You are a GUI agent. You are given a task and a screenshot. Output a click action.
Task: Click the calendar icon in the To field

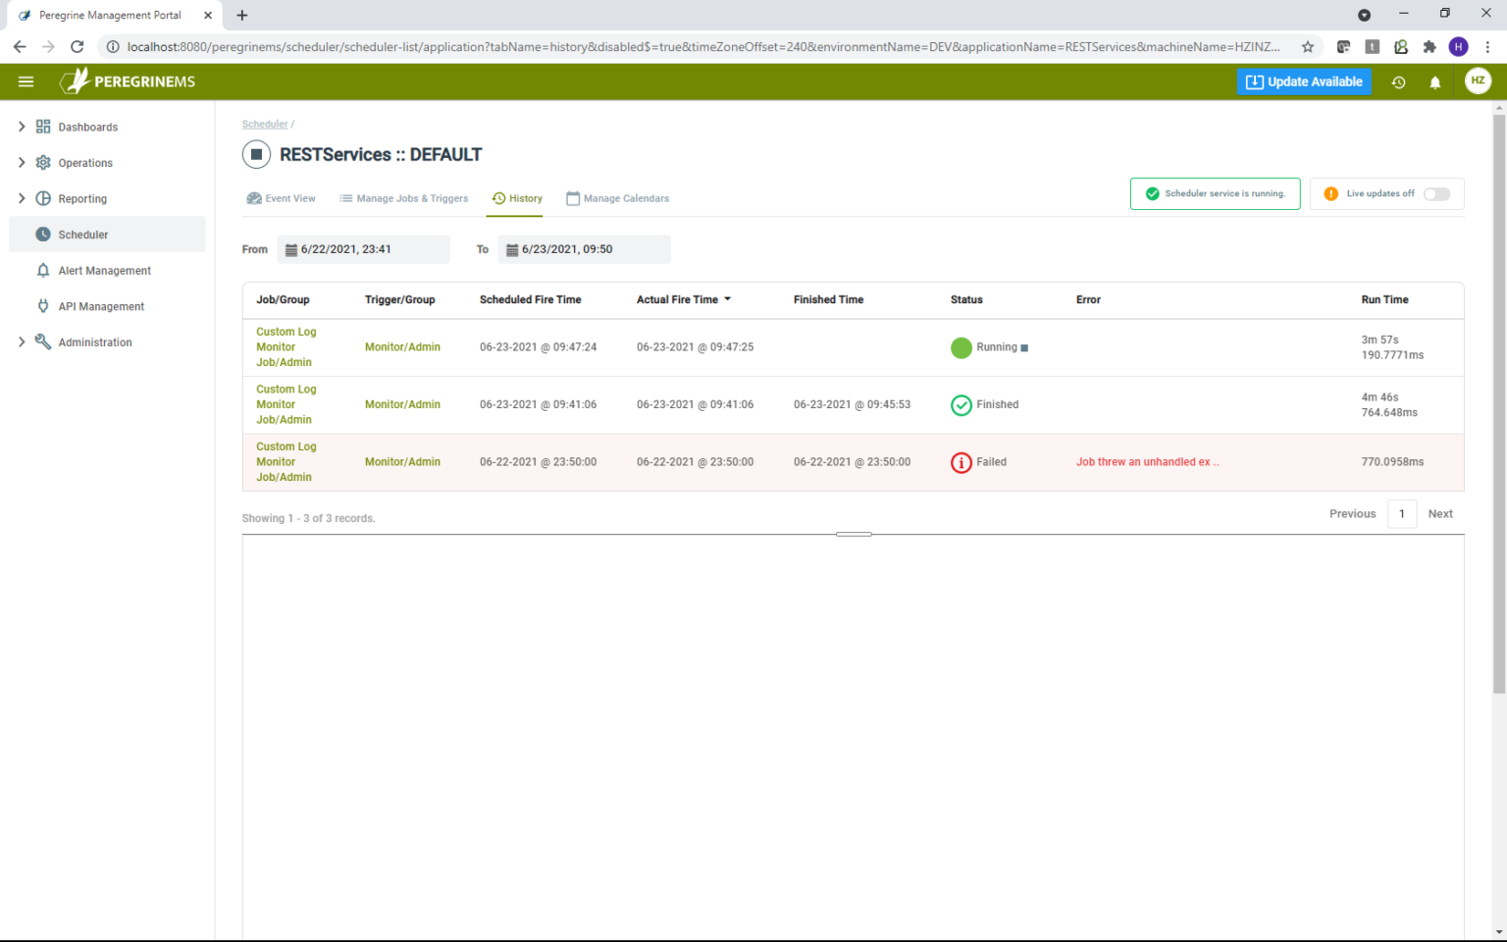[x=511, y=249]
